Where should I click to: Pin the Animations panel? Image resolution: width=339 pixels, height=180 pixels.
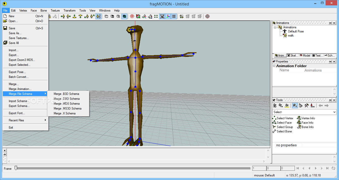point(330,23)
